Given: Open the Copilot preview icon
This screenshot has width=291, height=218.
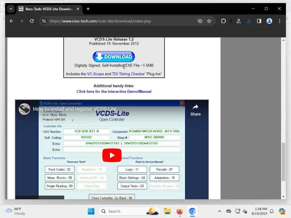Looking at the screenshot, I should coord(282,211).
